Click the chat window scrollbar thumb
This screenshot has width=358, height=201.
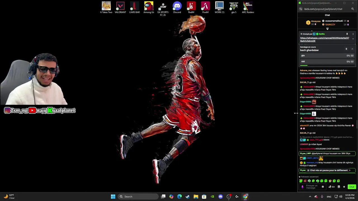[357, 124]
